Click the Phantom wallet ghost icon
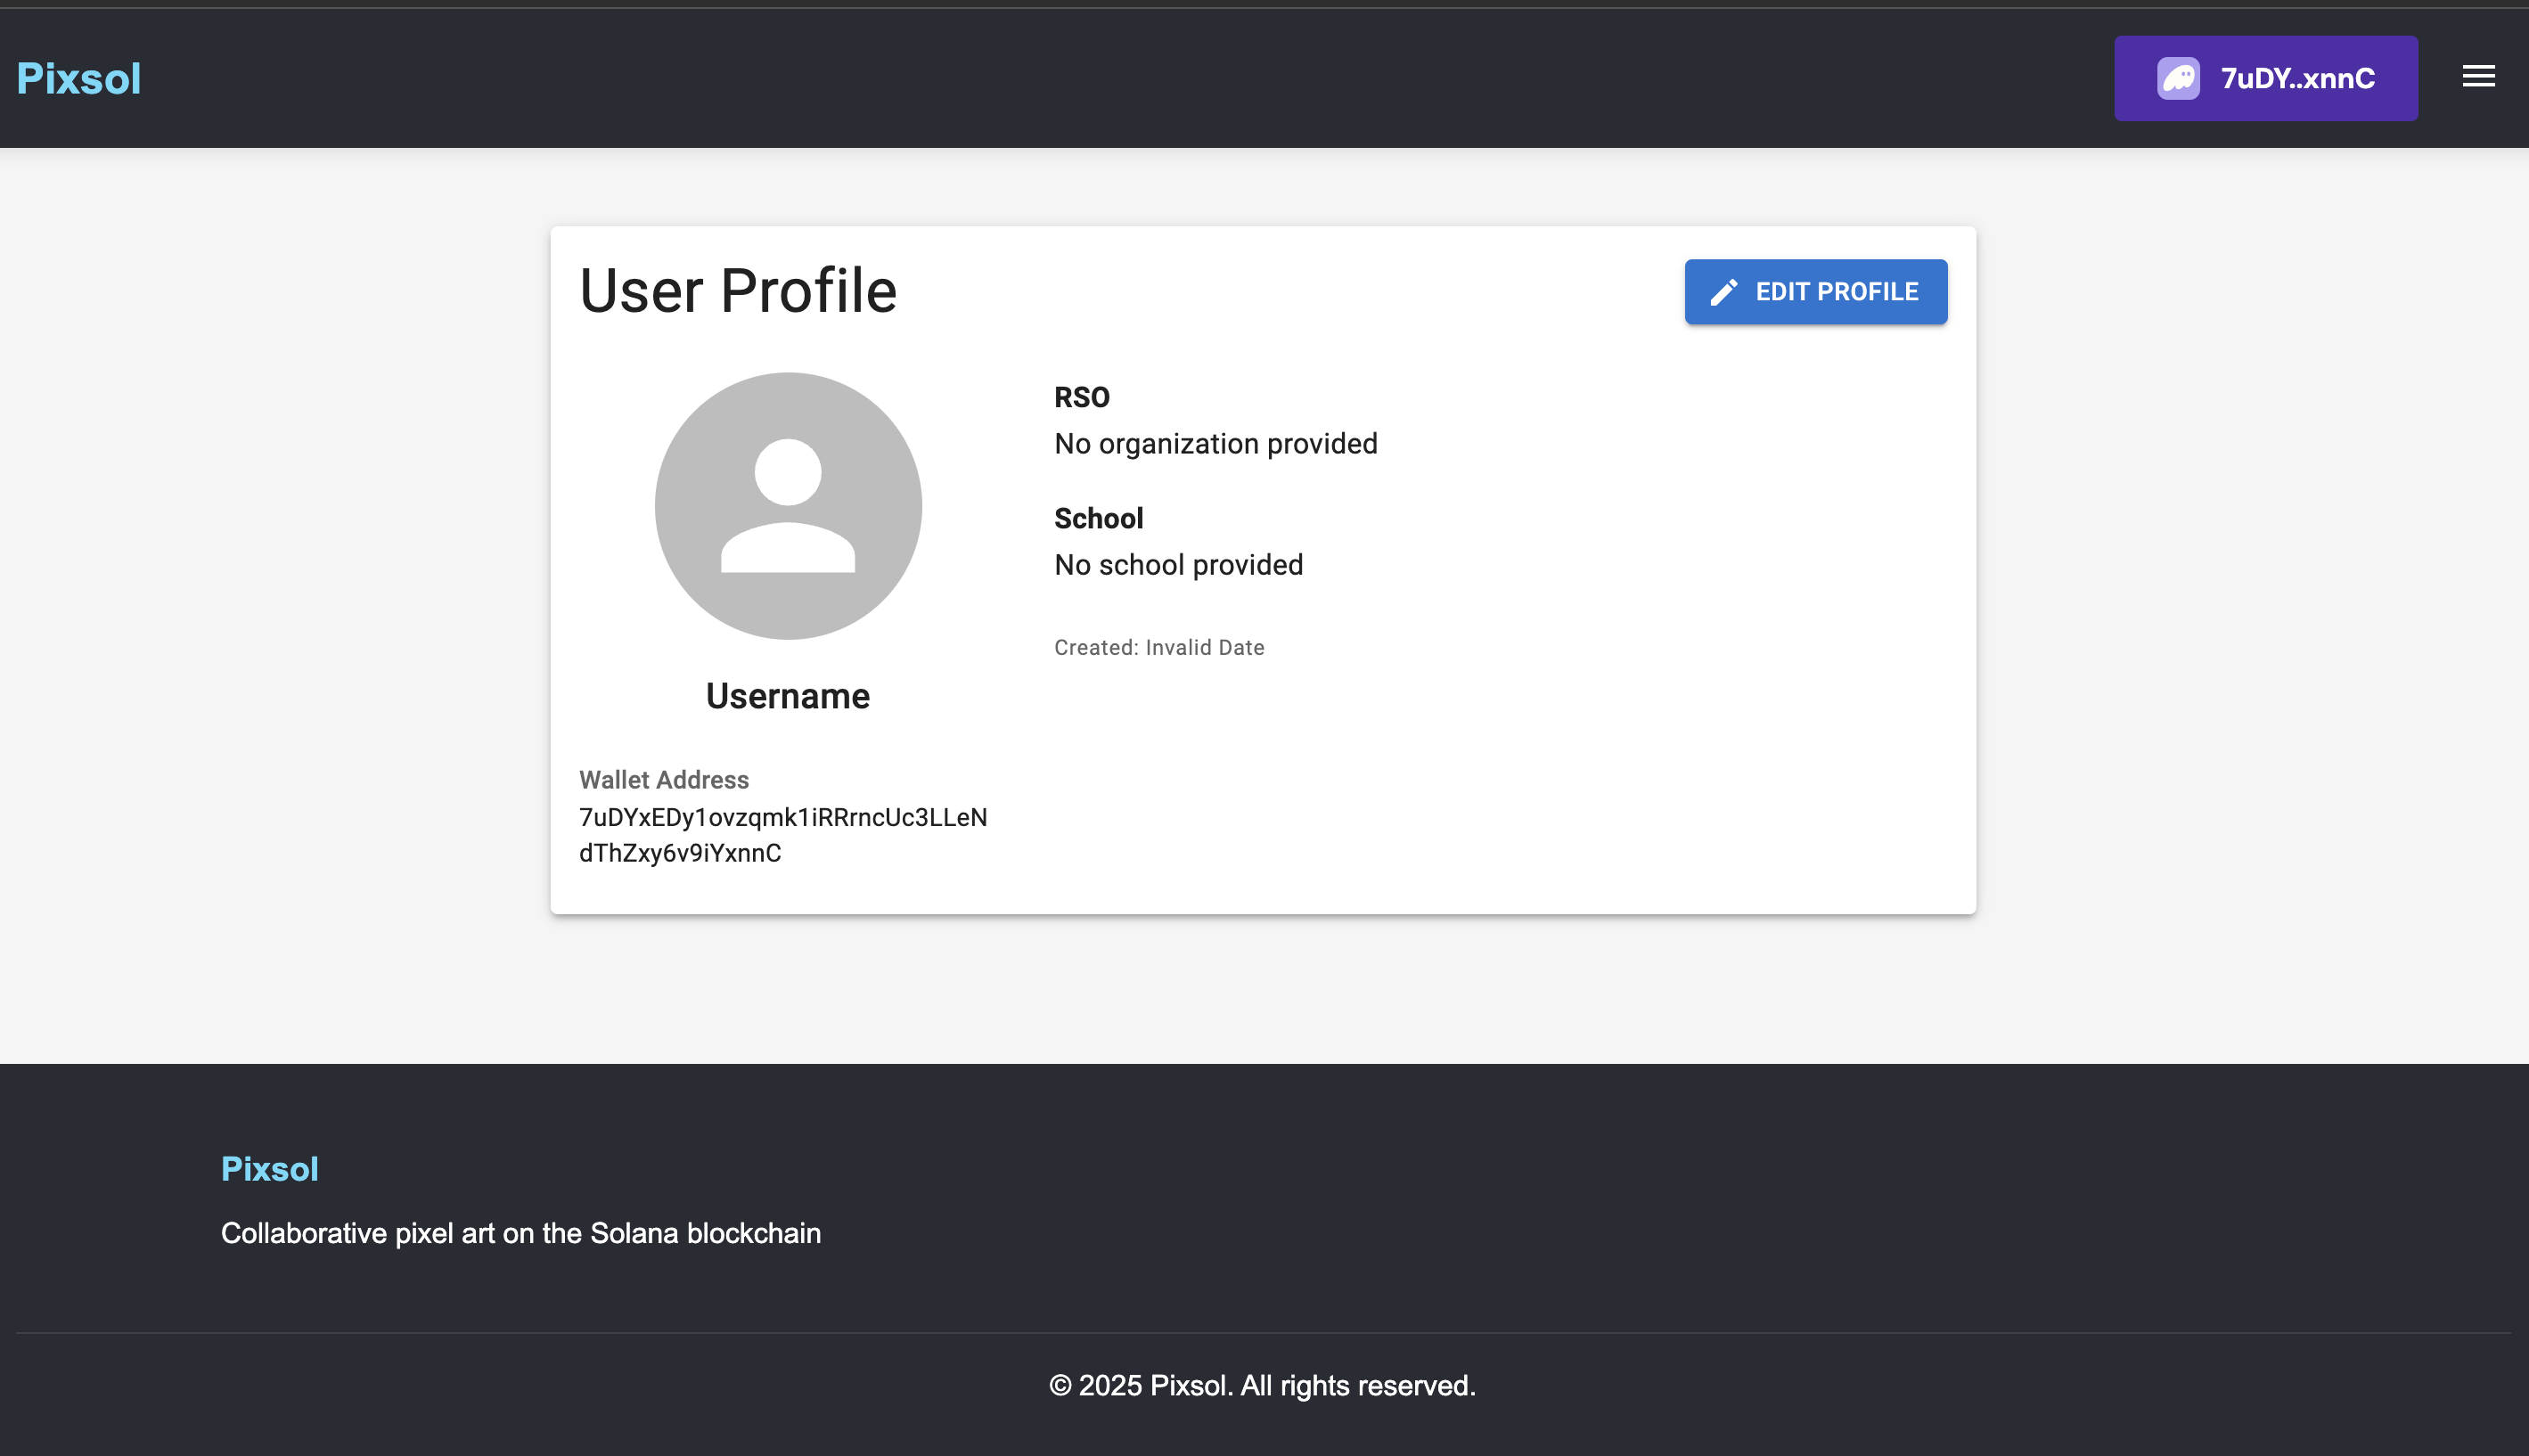Image resolution: width=2529 pixels, height=1456 pixels. [x=2178, y=79]
